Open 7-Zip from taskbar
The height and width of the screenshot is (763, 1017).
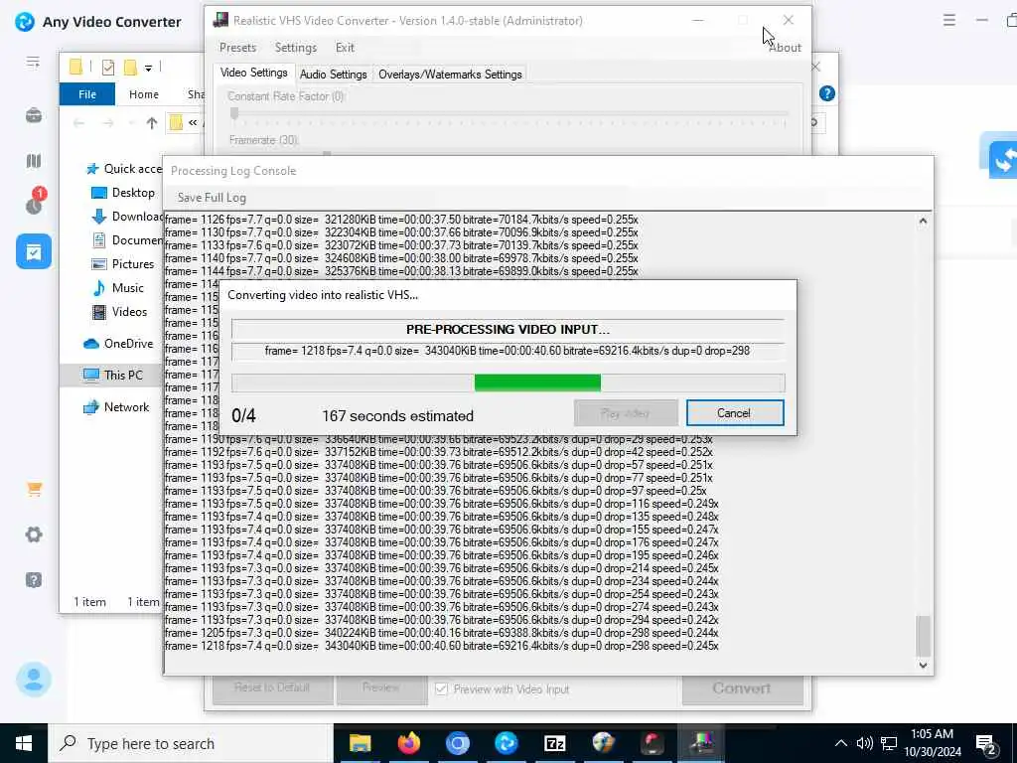554,743
